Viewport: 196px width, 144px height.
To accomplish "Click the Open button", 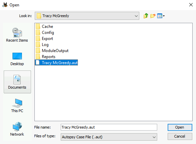I will pyautogui.click(x=180, y=127).
